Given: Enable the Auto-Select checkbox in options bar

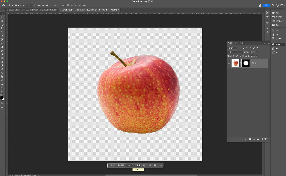Looking at the screenshot, I should 16,5.
